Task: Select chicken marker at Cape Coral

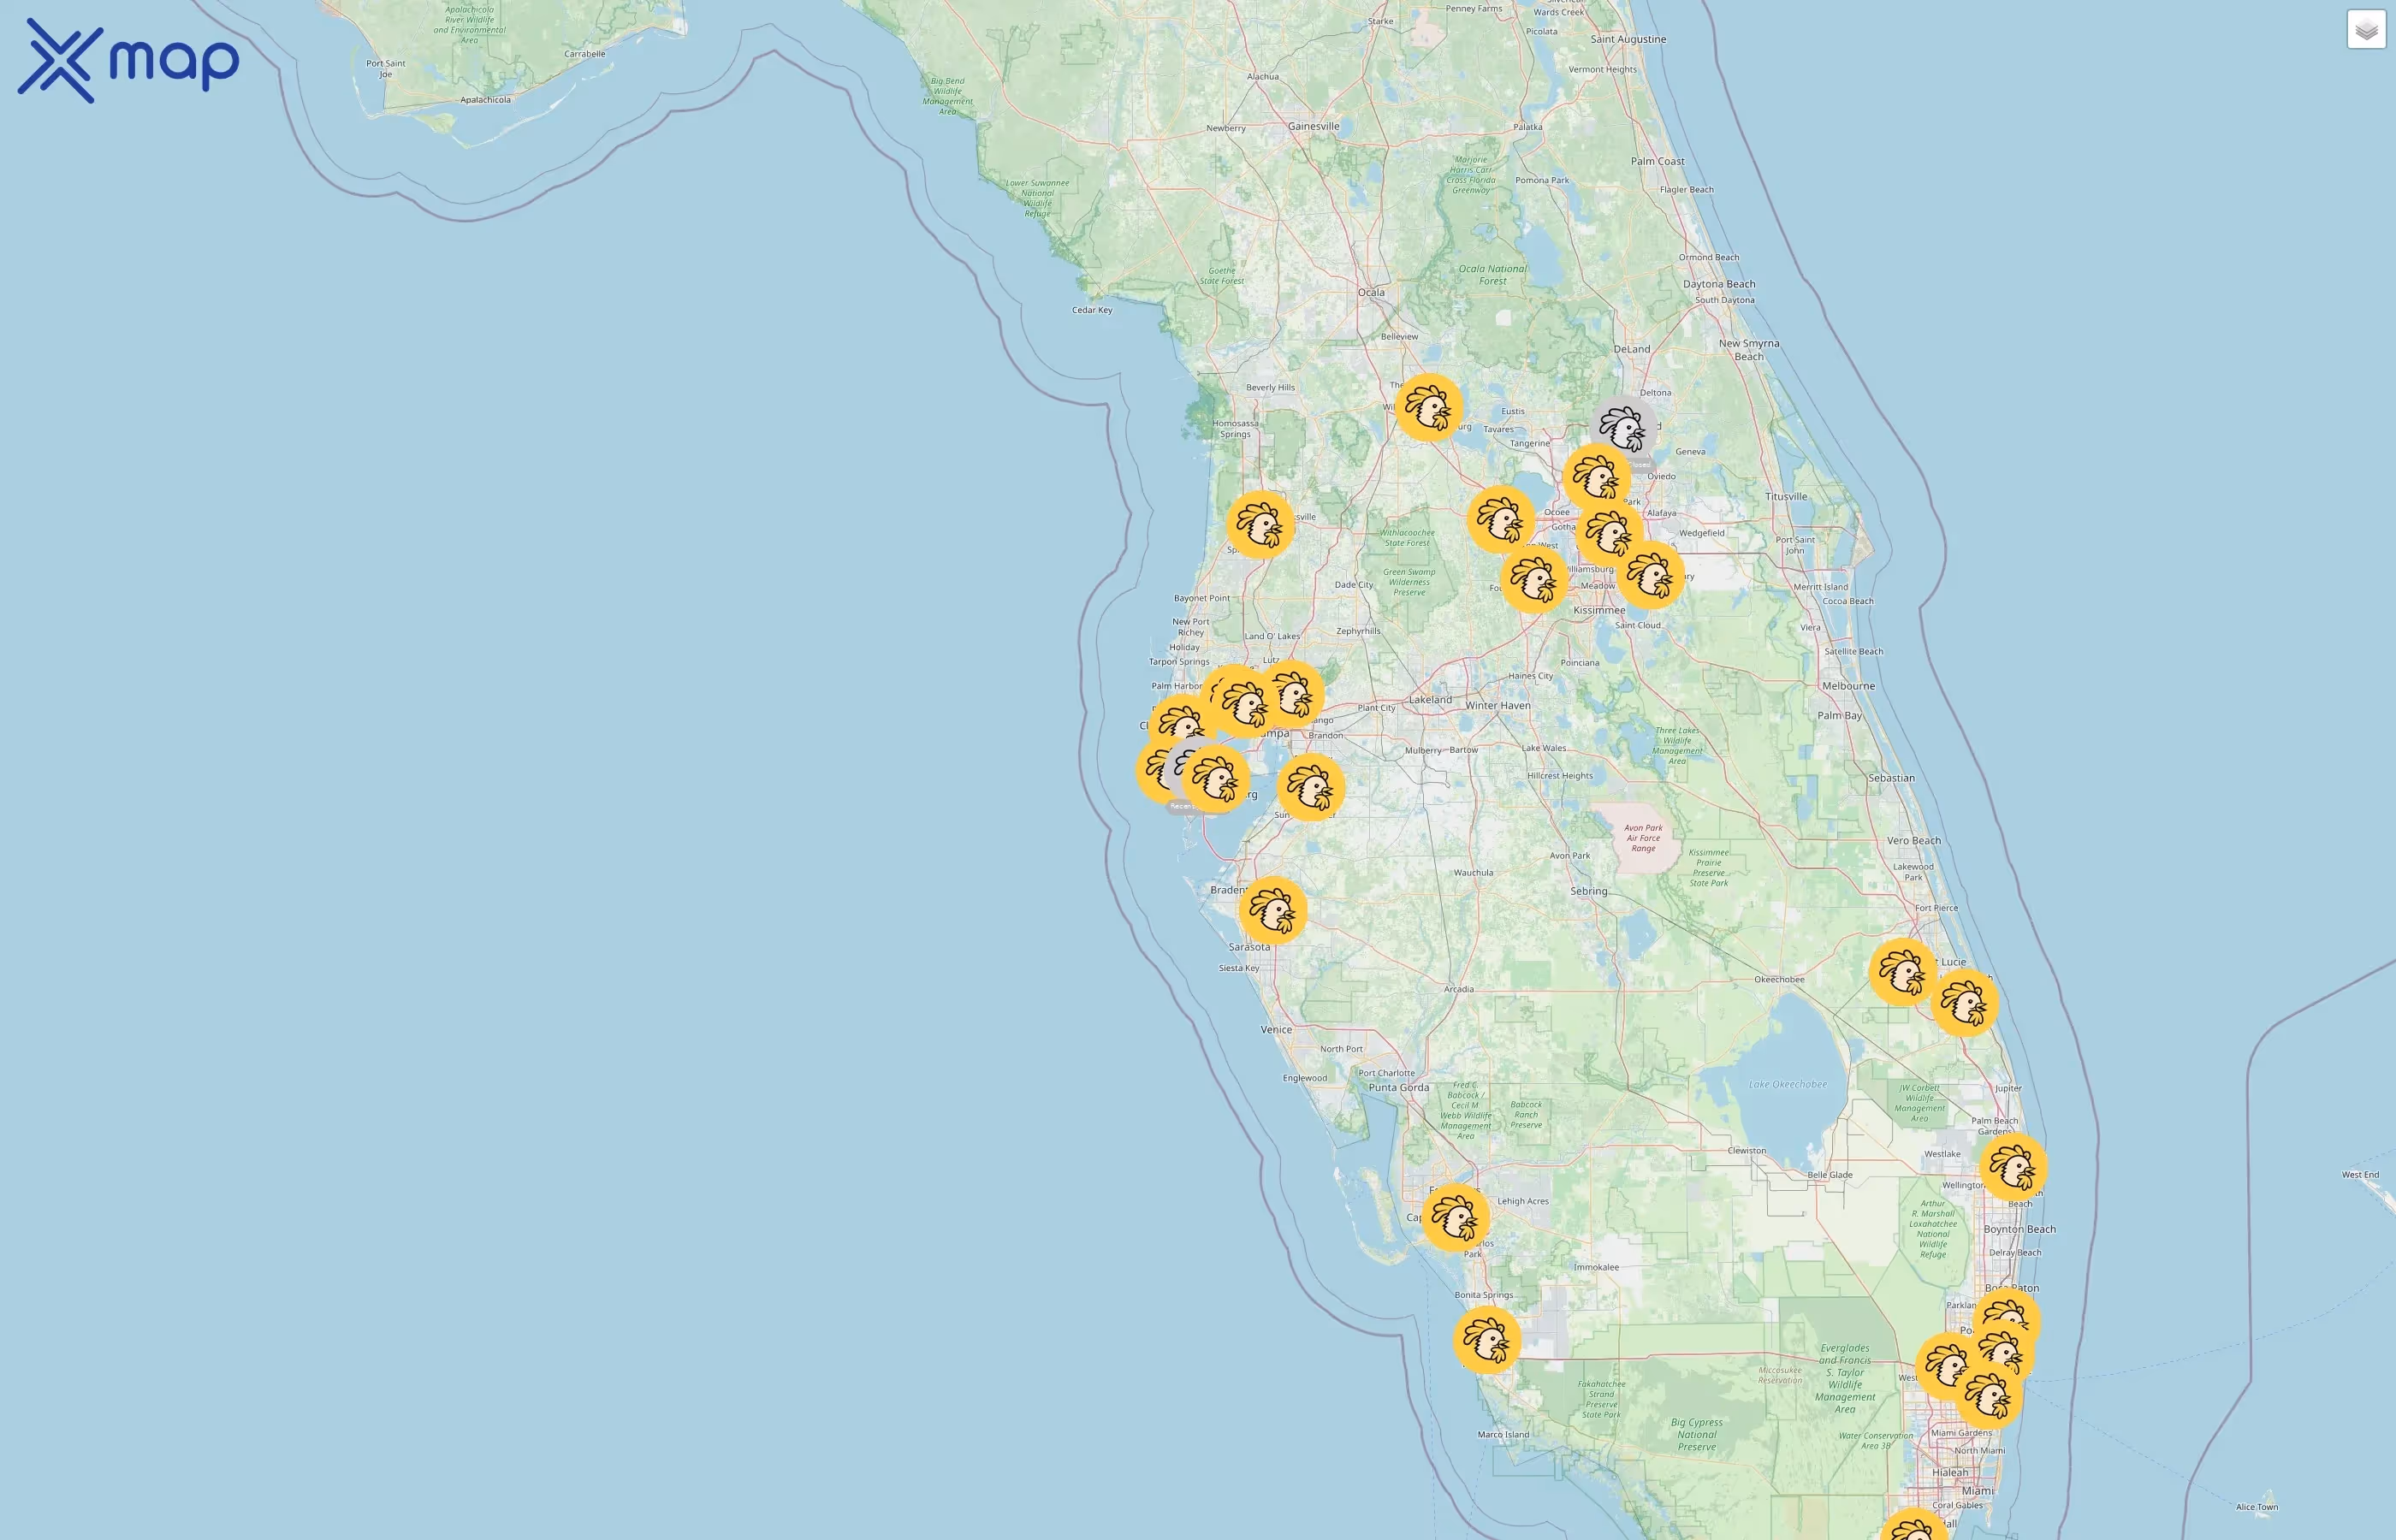Action: pos(1456,1218)
